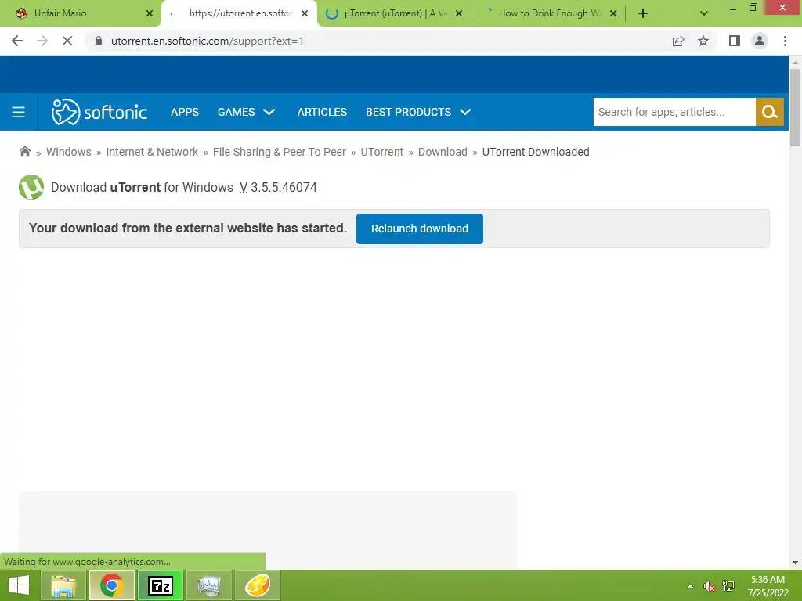Open File Explorer from taskbar

pos(63,585)
